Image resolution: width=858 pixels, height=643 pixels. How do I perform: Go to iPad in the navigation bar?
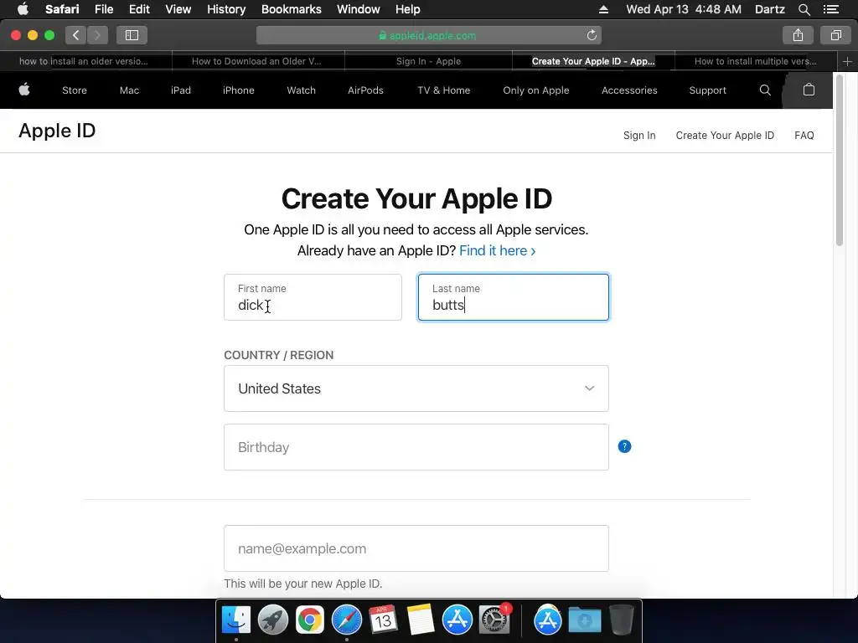coord(181,90)
